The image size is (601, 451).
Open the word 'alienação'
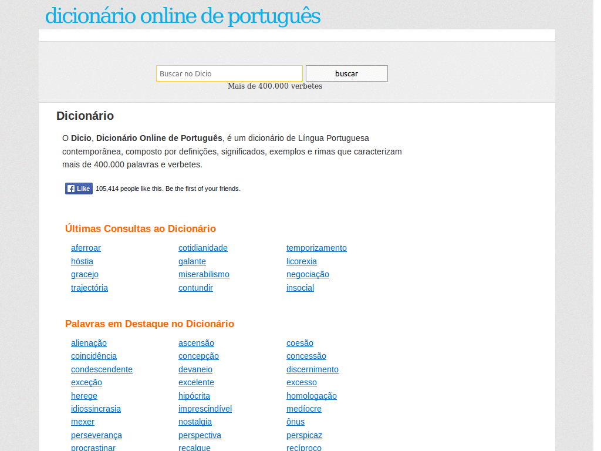[89, 343]
